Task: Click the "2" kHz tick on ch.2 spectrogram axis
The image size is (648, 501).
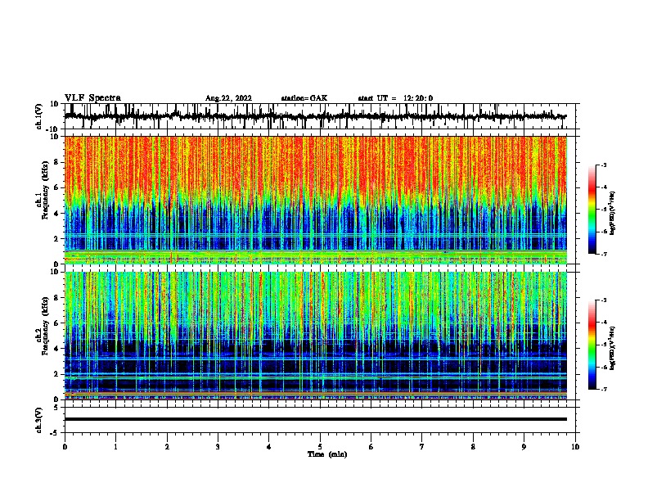Action: [56, 374]
